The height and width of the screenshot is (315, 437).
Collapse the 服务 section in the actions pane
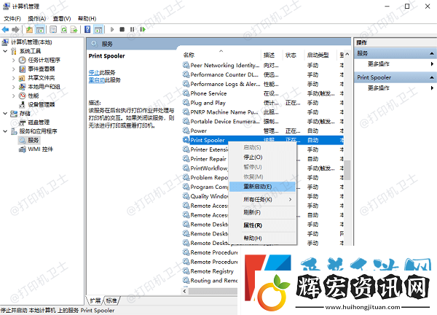pyautogui.click(x=431, y=53)
